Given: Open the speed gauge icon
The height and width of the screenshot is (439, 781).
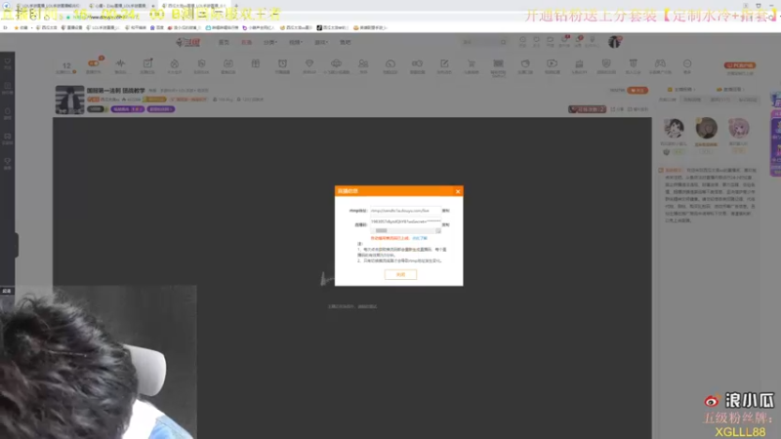Looking at the screenshot, I should (x=390, y=63).
